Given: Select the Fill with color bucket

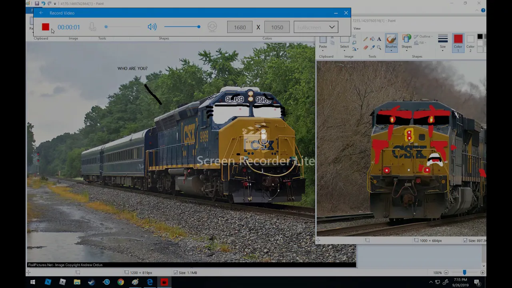Looking at the screenshot, I should (372, 39).
